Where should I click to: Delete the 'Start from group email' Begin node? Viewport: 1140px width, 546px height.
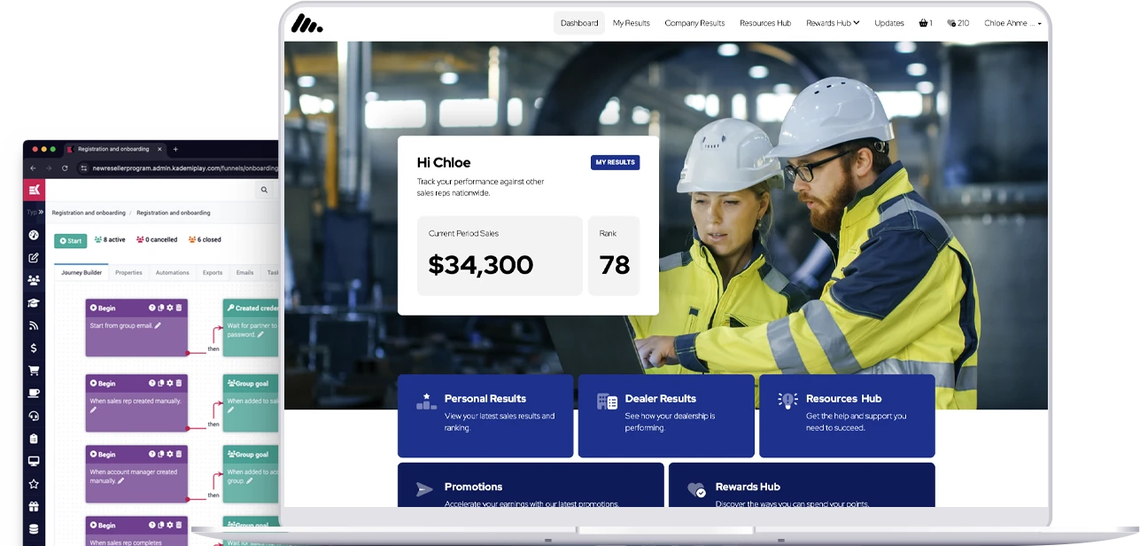pyautogui.click(x=179, y=308)
